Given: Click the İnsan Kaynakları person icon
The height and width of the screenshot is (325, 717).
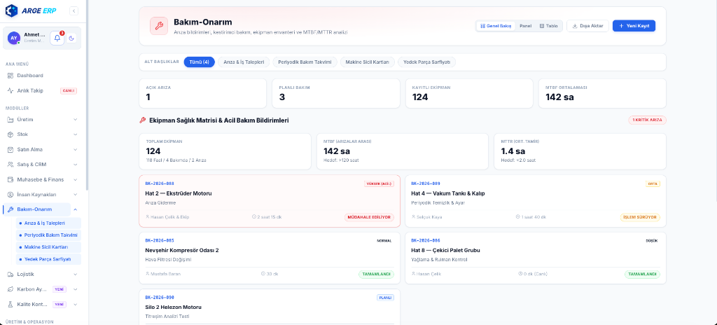Looking at the screenshot, I should [11, 195].
